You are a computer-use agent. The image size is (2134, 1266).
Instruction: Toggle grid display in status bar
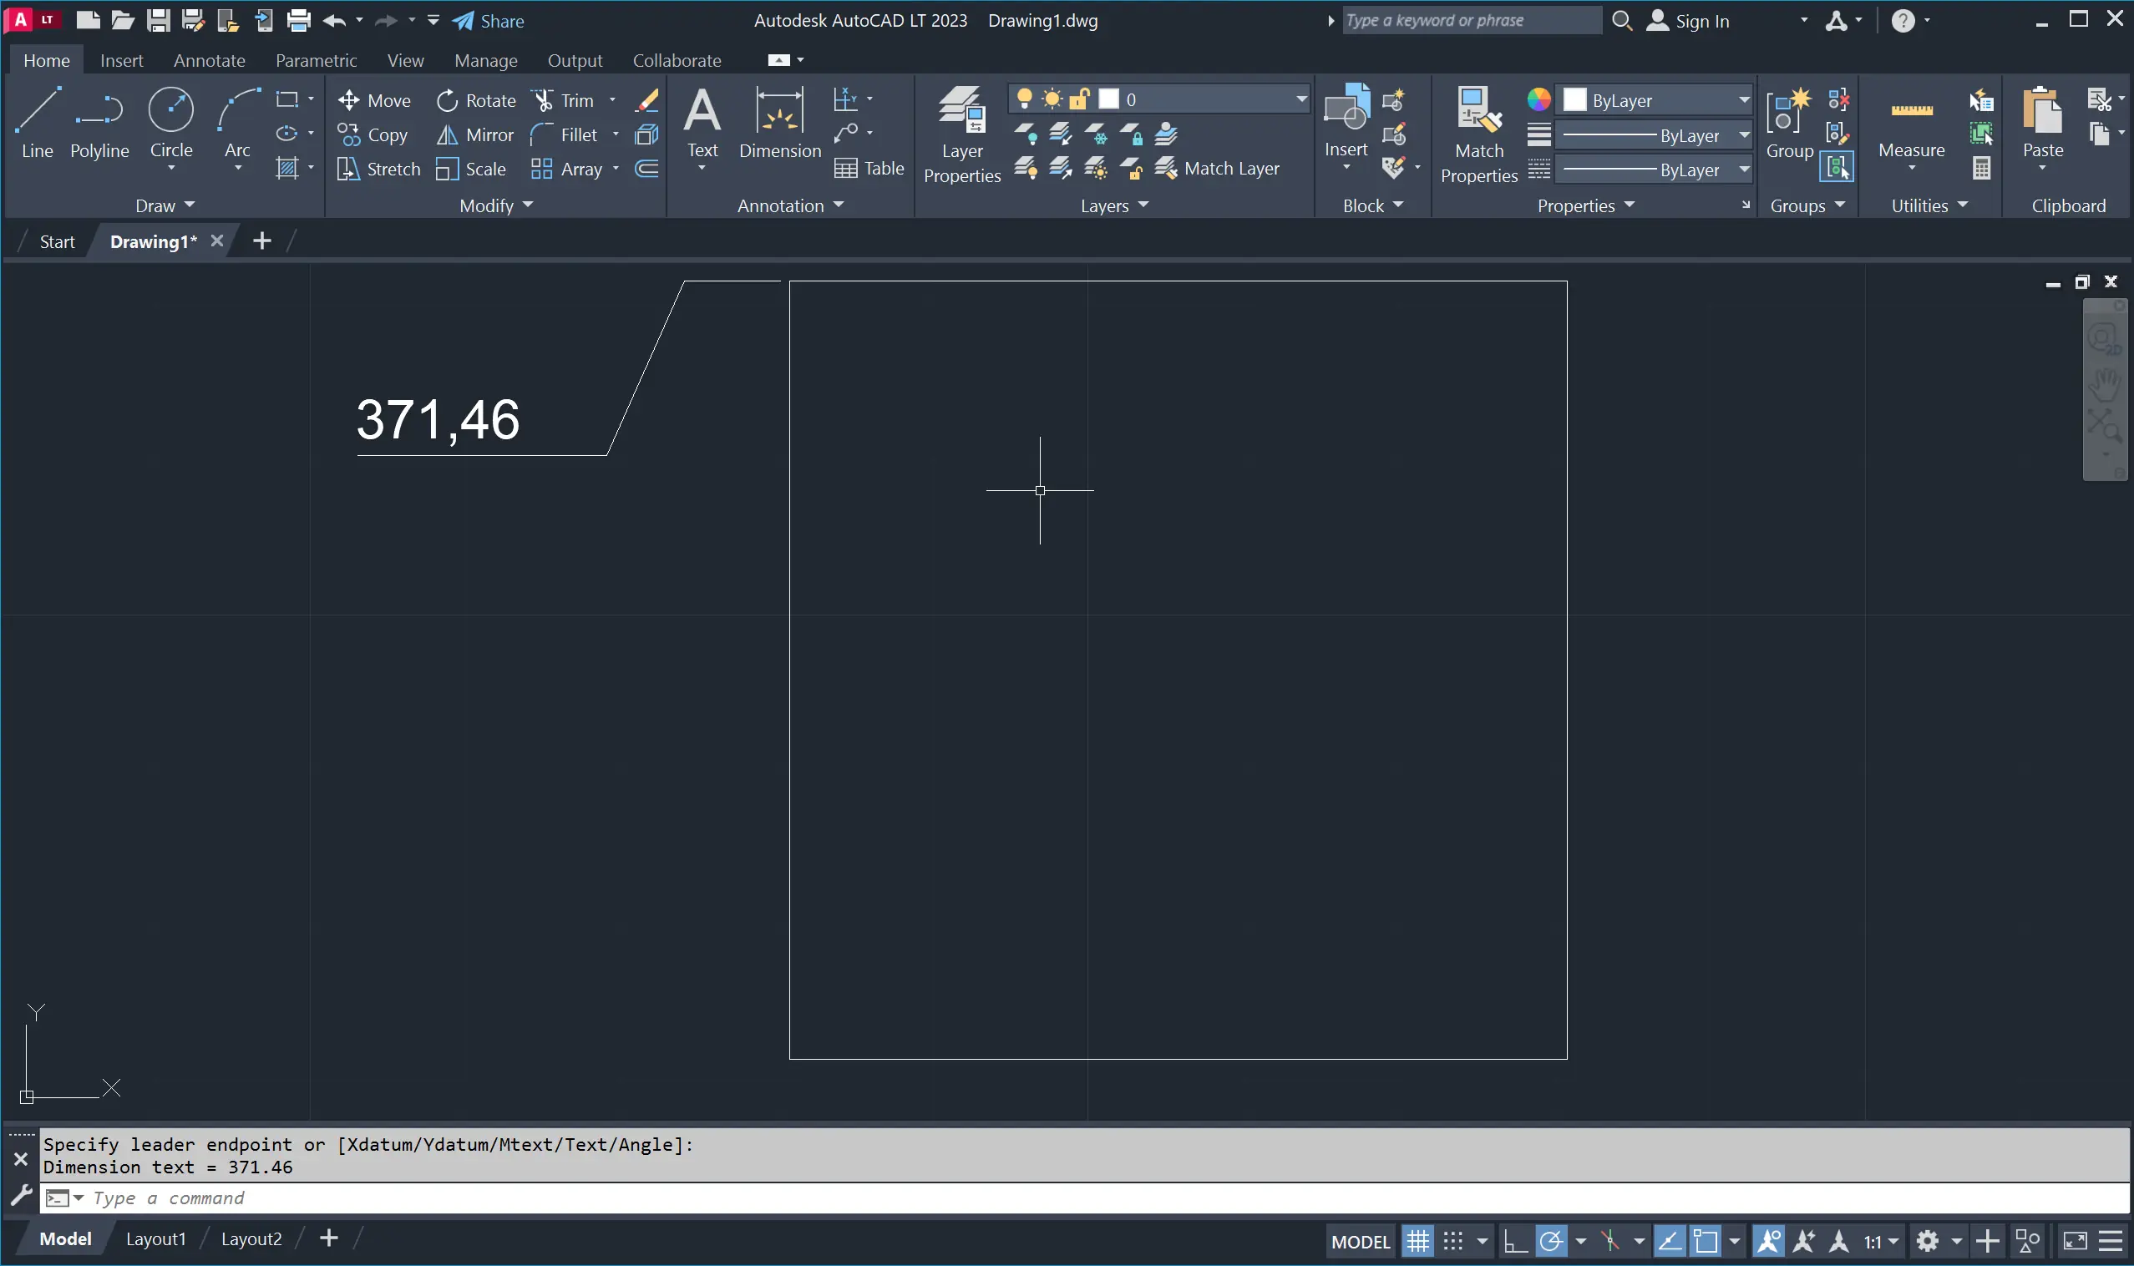(1417, 1241)
